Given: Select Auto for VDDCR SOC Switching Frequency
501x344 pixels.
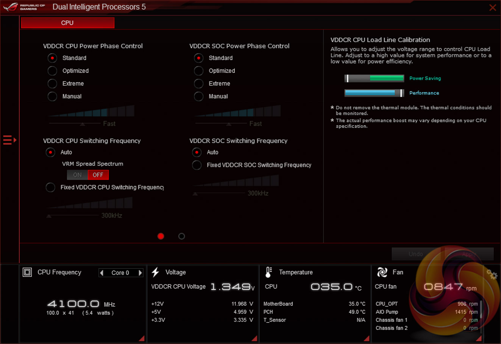Looking at the screenshot, I should [x=197, y=152].
